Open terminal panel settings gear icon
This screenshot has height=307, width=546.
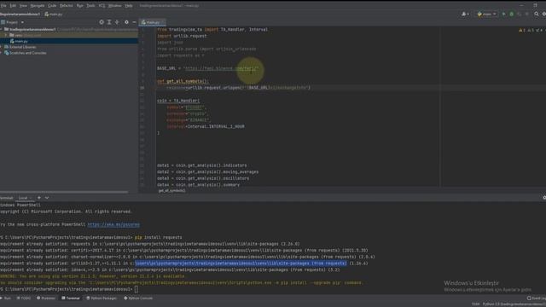544,198
